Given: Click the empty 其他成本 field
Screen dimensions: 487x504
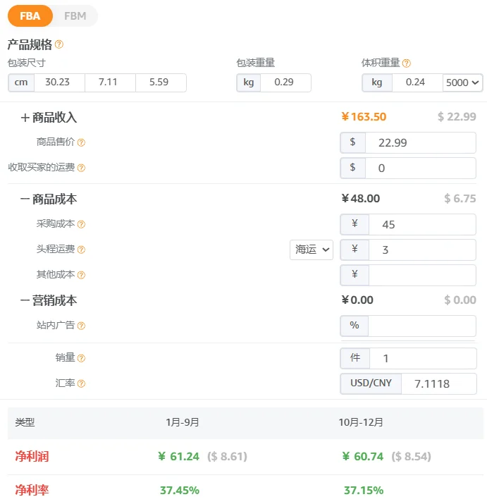Looking at the screenshot, I should (x=422, y=275).
